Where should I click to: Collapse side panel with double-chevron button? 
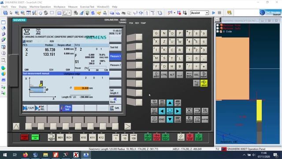[x=217, y=19]
